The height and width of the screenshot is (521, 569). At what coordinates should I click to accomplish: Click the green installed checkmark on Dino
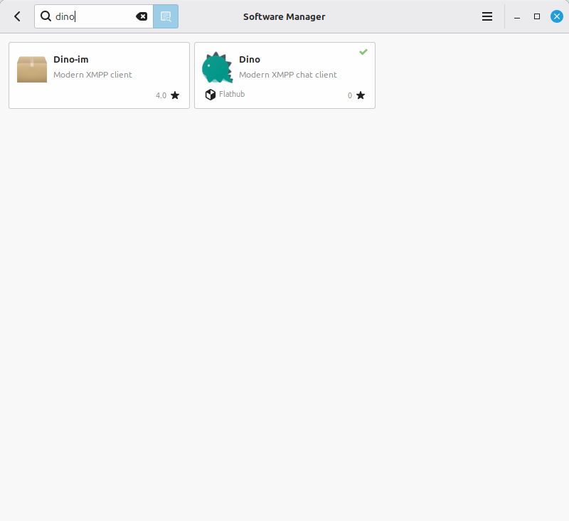(x=363, y=52)
